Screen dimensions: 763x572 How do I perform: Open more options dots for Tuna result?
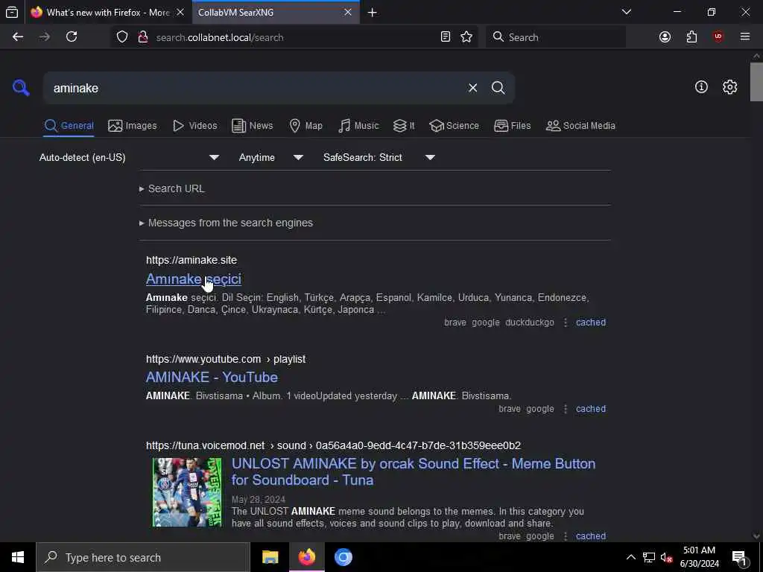[x=566, y=536]
